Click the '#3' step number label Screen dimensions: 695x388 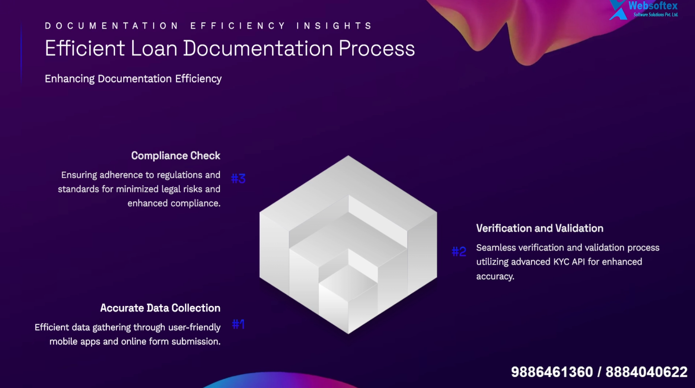pyautogui.click(x=238, y=178)
